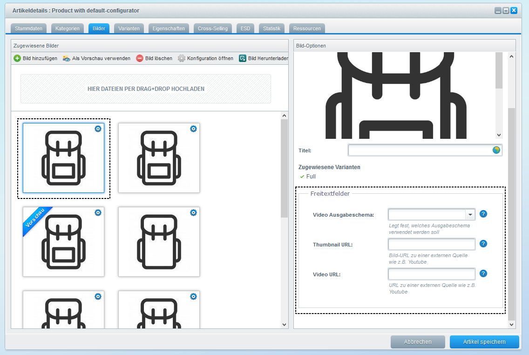Click image list scrollbar up arrow
Viewport: 529px width, 355px height.
point(284,116)
